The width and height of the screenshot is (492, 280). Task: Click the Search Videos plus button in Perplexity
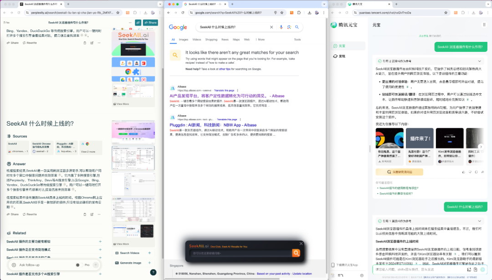[x=149, y=253]
